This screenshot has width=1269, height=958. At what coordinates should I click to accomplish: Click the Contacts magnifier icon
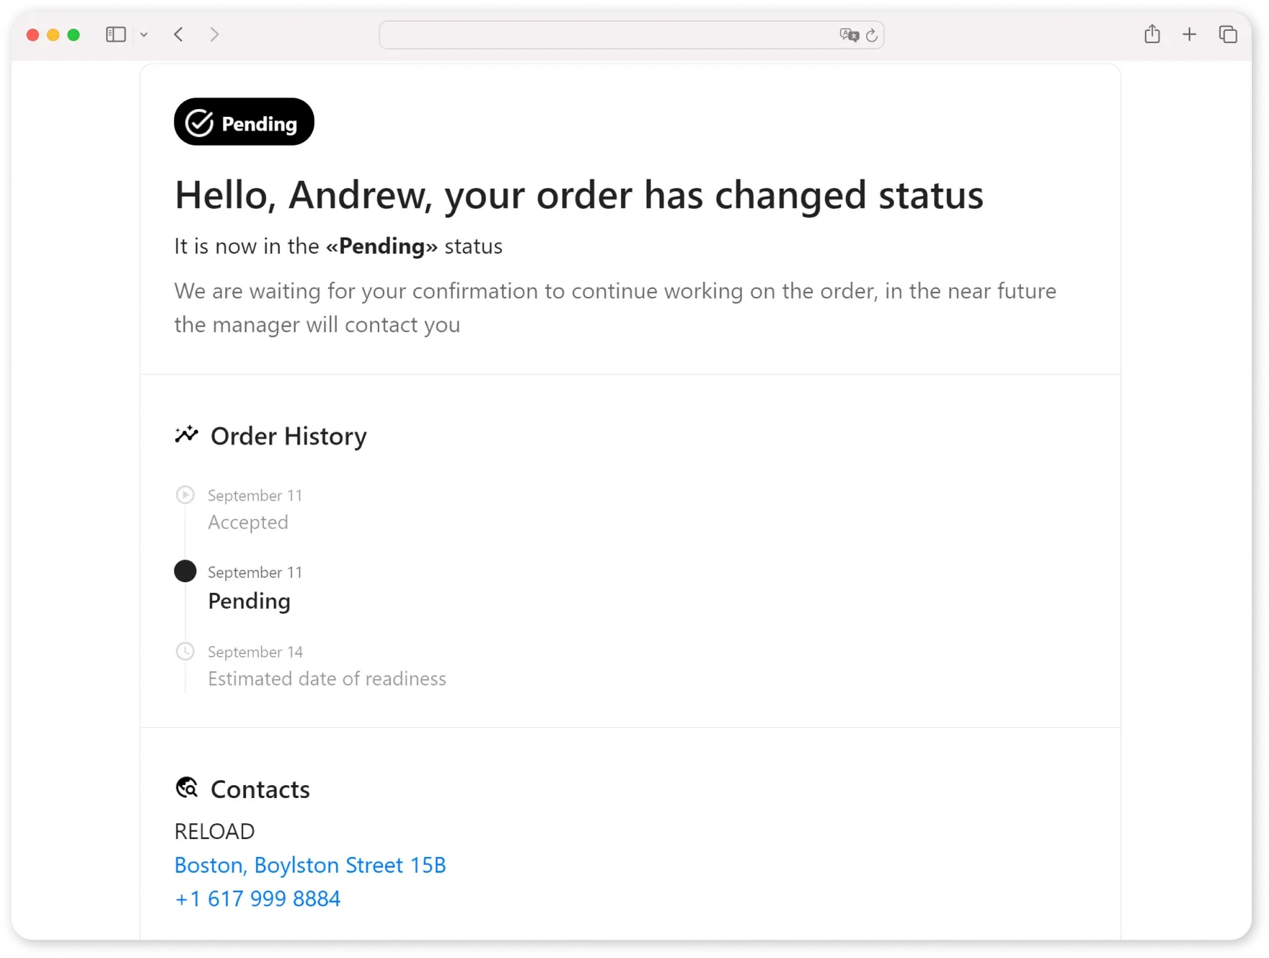click(x=186, y=787)
